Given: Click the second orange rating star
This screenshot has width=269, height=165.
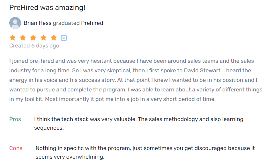Looking at the screenshot, I should 23,38.
